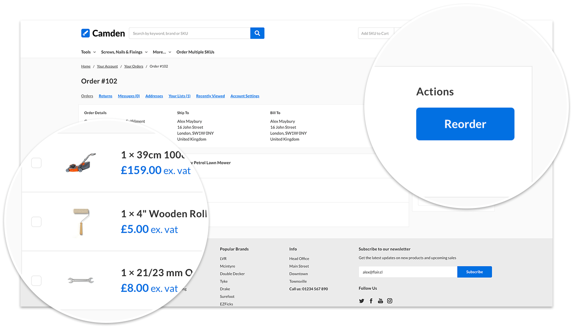Click the £159.00 ex. vat price

click(156, 170)
